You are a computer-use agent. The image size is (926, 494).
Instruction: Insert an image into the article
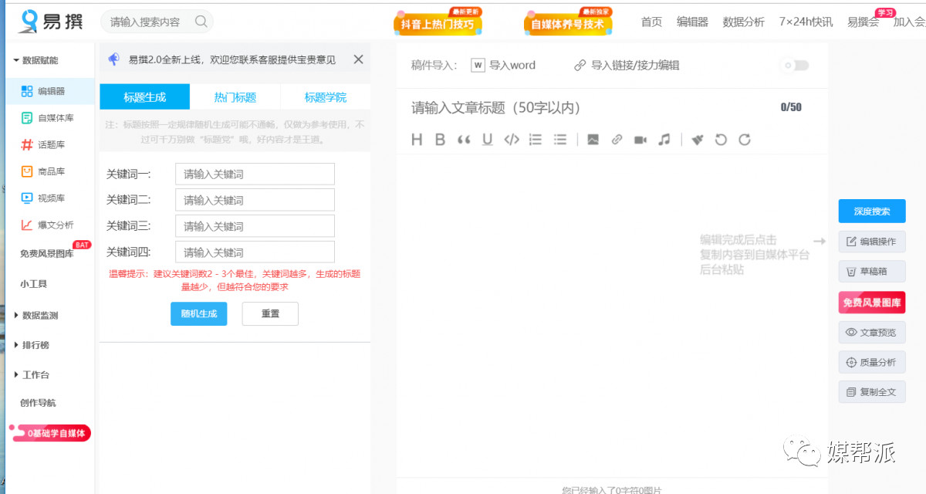coord(593,140)
